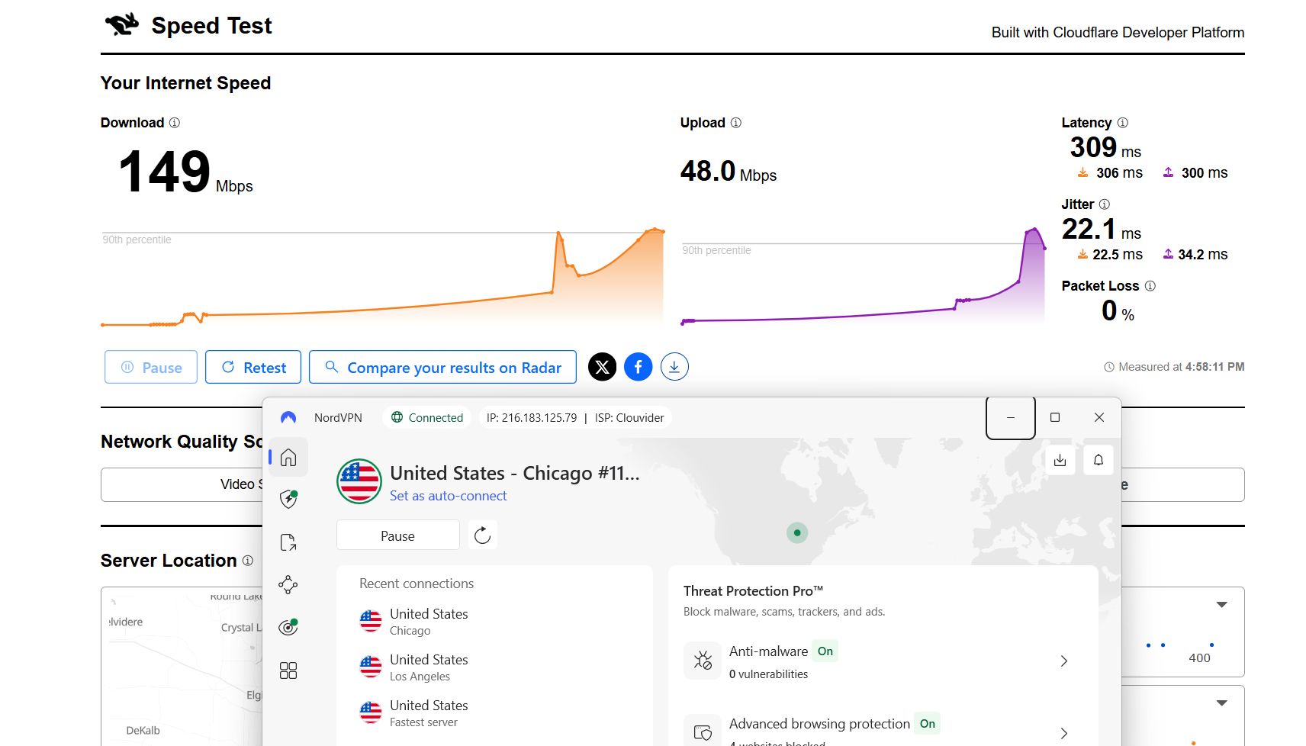
Task: Click the green server dot on map
Action: [797, 533]
